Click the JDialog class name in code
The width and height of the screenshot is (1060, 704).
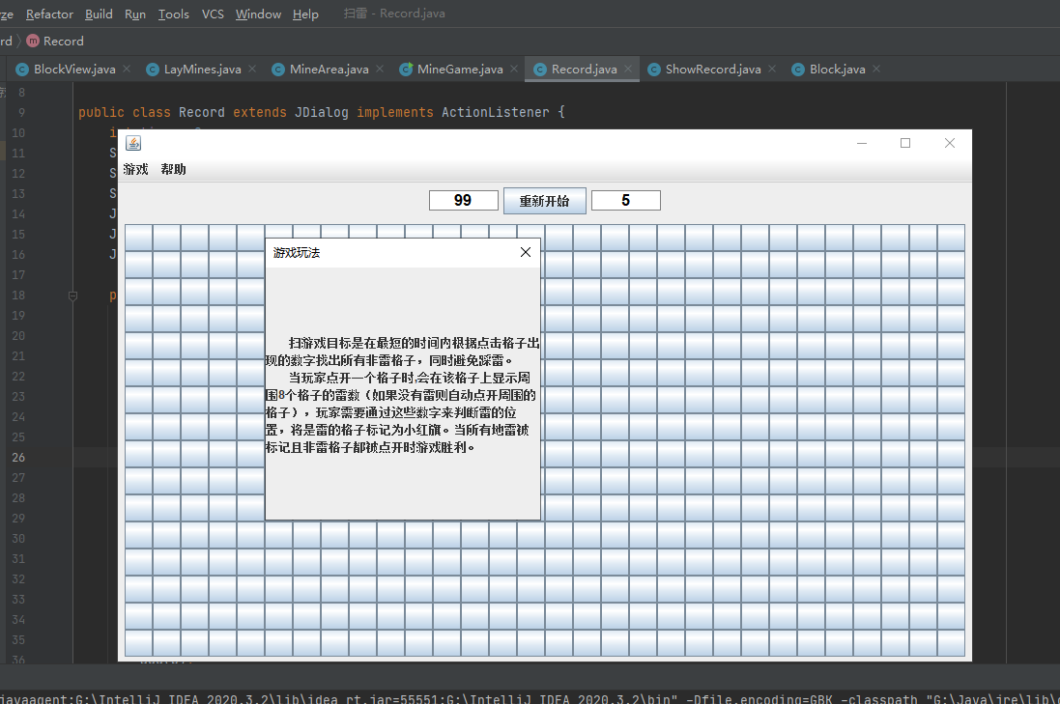click(321, 113)
